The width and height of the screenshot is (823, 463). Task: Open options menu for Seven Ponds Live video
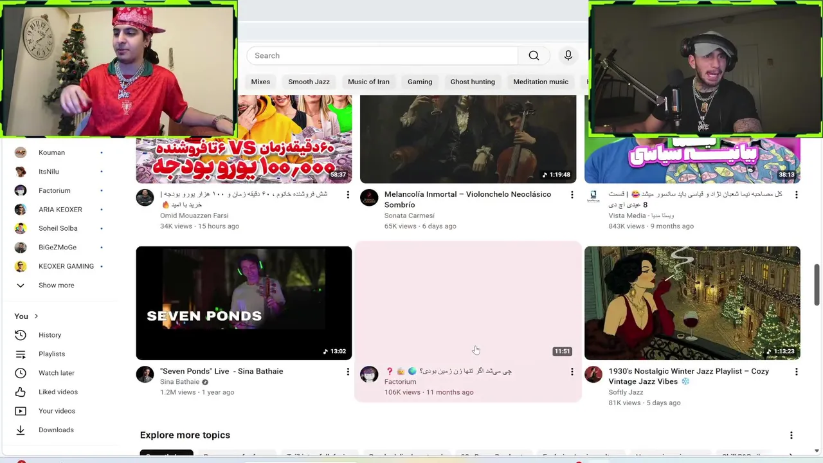(348, 372)
